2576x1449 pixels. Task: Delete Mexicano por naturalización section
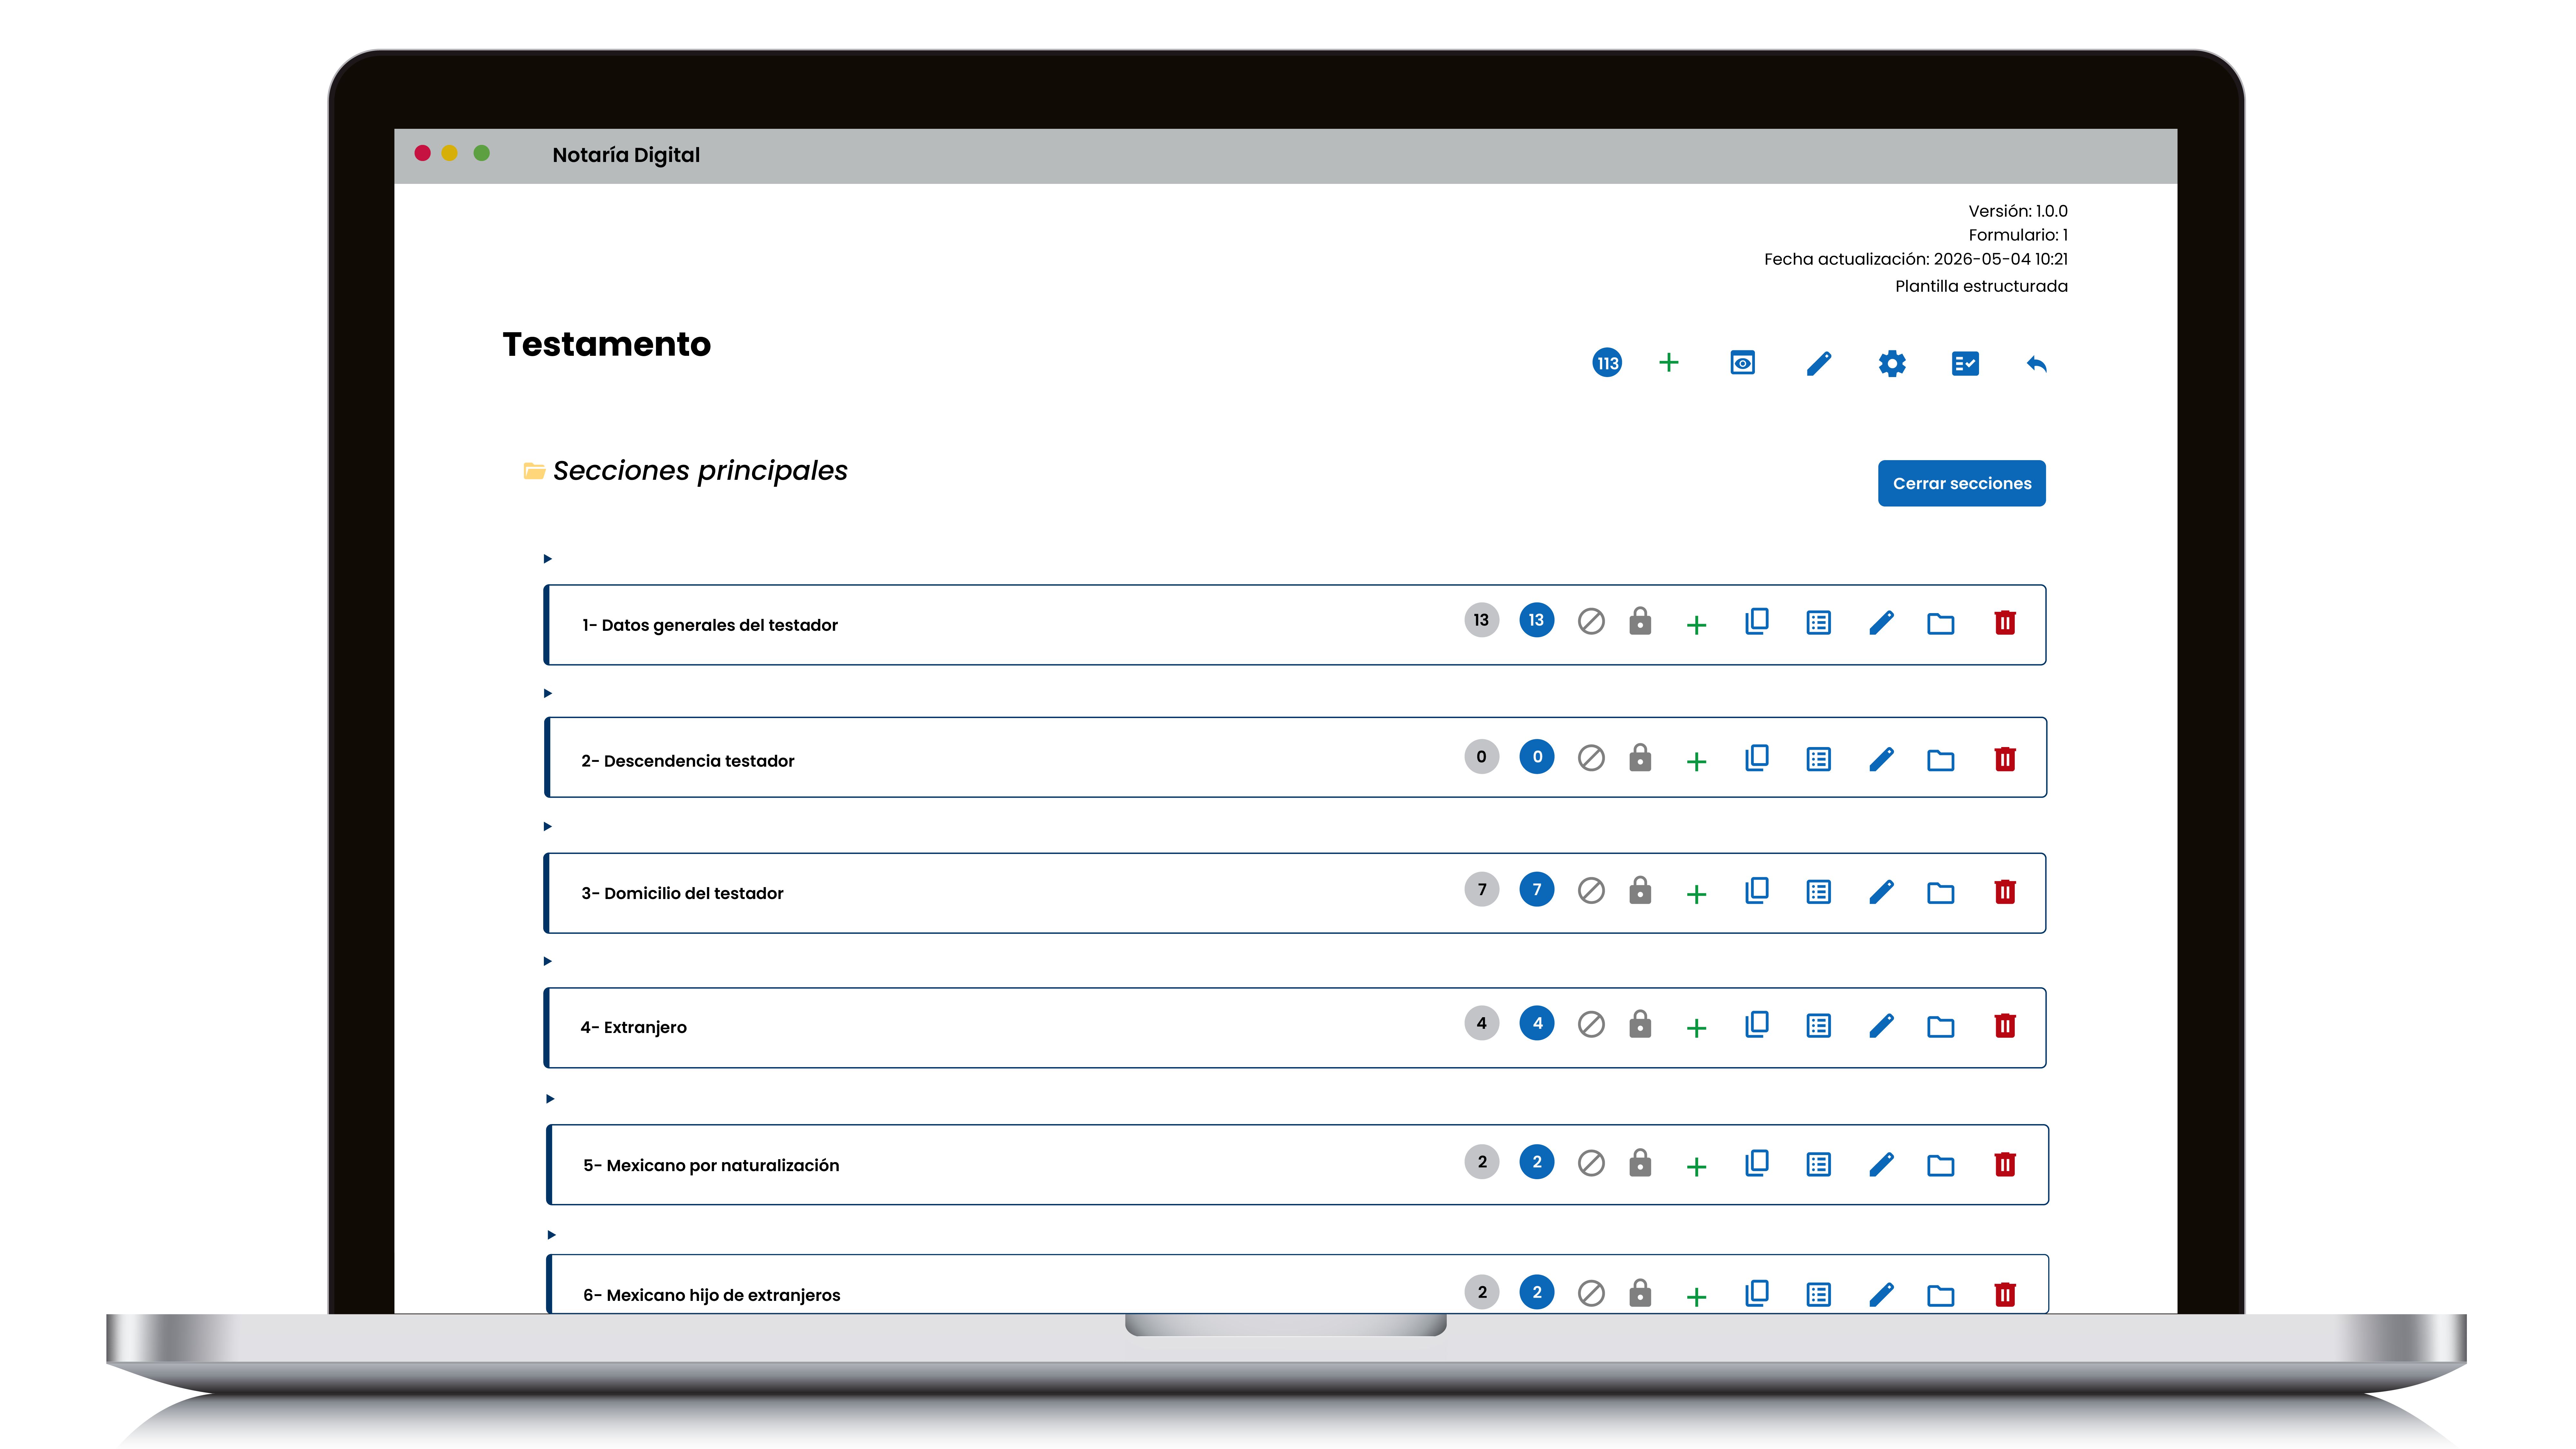click(2005, 1164)
